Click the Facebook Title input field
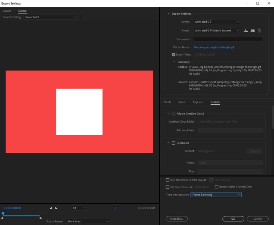The width and height of the screenshot is (274, 225). 230,172
